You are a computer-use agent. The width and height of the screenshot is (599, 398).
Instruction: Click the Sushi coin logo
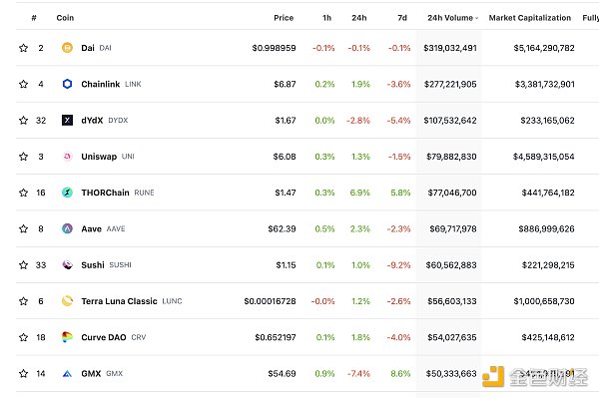tap(67, 264)
